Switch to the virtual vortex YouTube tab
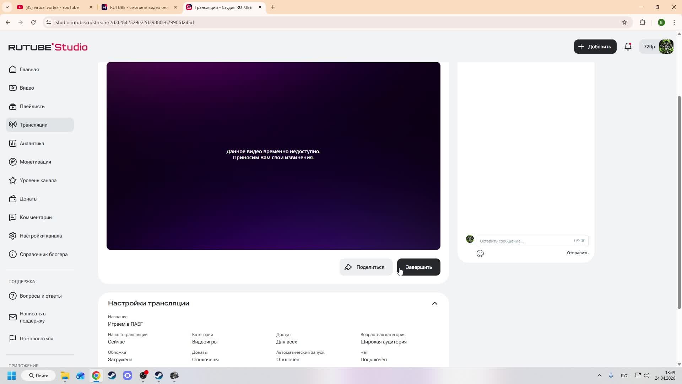 52,7
